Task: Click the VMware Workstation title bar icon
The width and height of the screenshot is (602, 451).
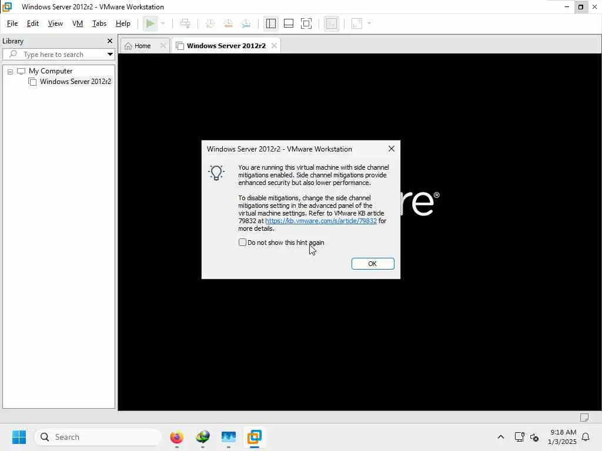Action: pyautogui.click(x=7, y=7)
